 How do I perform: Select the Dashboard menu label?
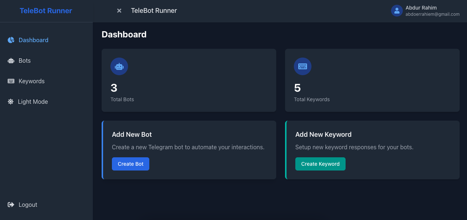(x=33, y=40)
